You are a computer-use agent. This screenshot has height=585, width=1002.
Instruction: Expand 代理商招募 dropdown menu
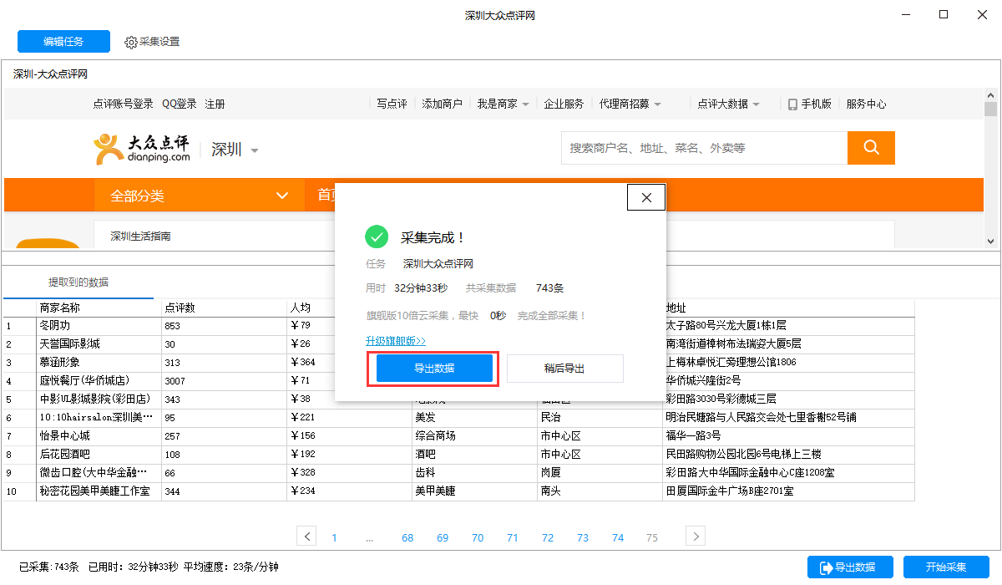pyautogui.click(x=657, y=104)
